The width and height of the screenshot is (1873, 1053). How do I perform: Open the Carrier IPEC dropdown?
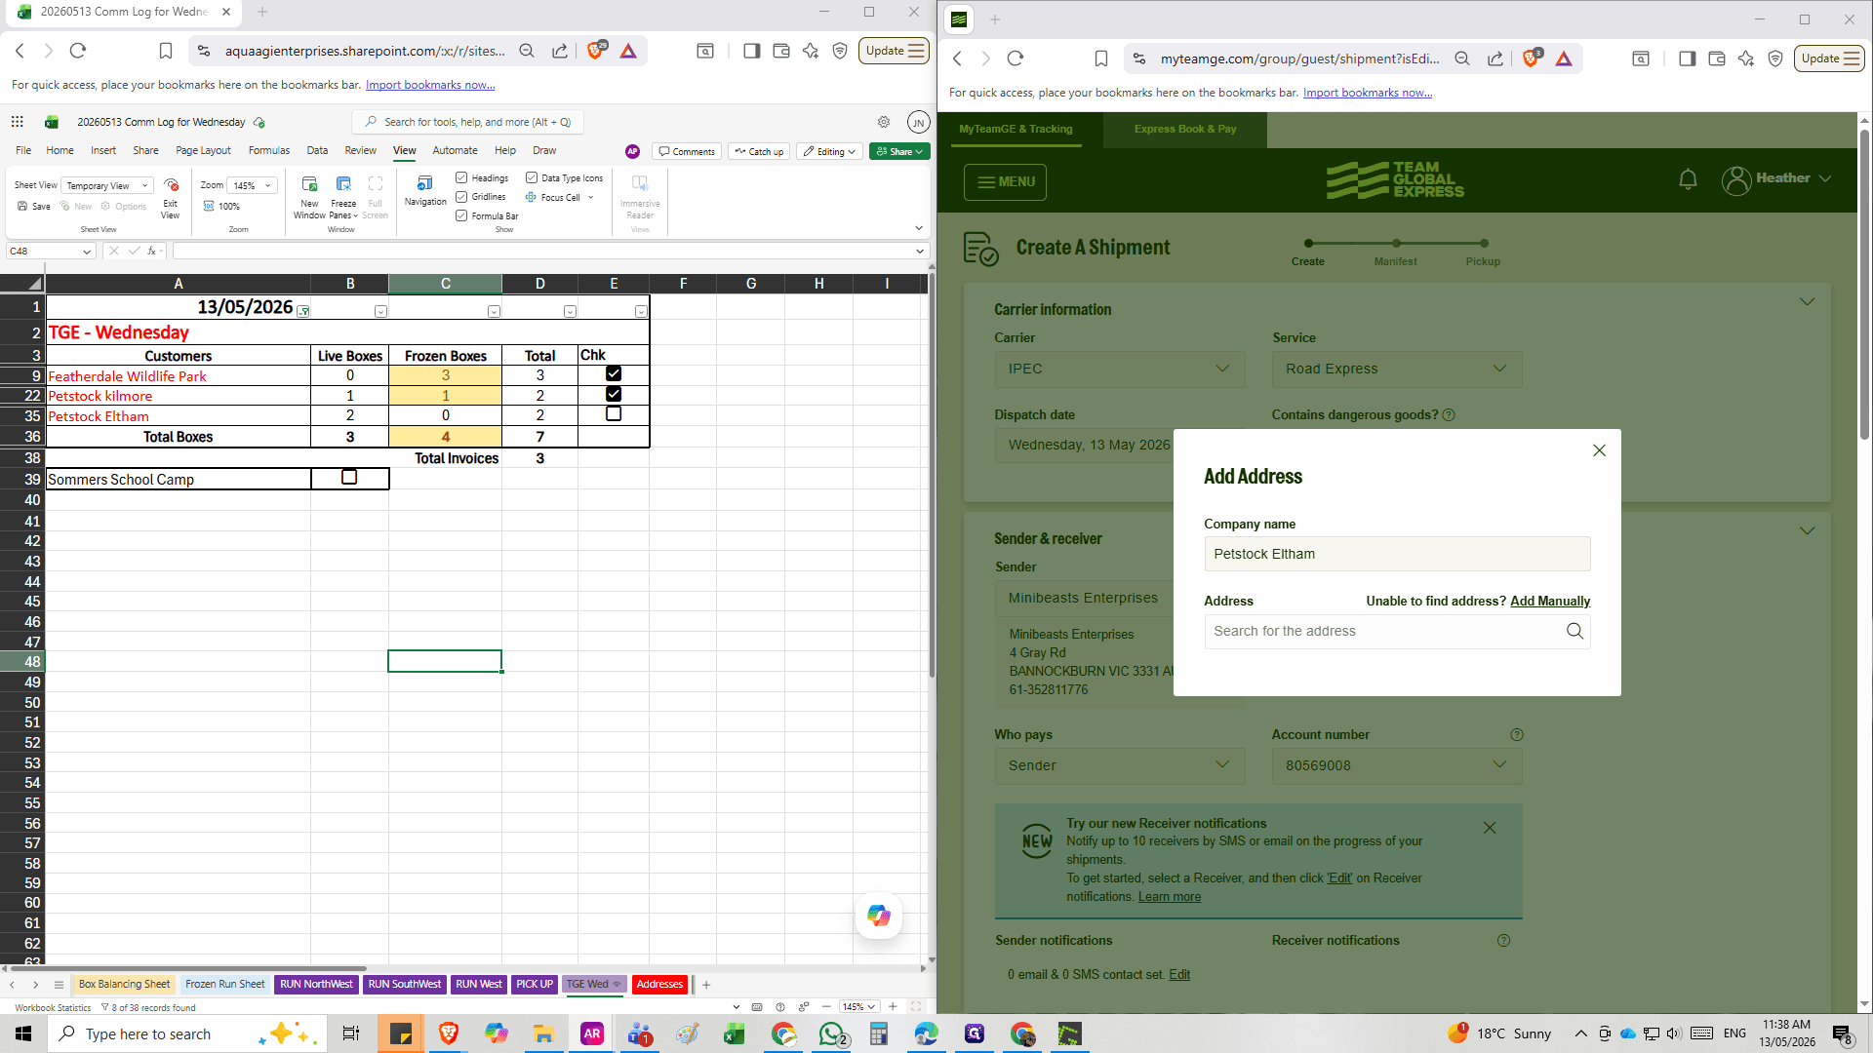click(x=1119, y=369)
